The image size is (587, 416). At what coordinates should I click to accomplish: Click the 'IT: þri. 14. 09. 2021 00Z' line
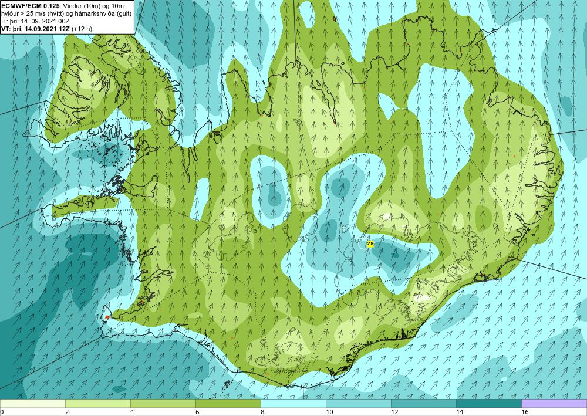[35, 22]
